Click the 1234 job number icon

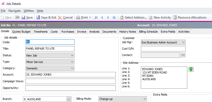click(x=17, y=17)
